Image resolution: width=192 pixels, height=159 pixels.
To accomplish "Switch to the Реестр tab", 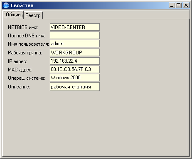I will point(33,15).
